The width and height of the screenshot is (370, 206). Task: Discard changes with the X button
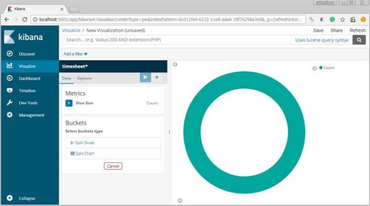[x=157, y=77]
